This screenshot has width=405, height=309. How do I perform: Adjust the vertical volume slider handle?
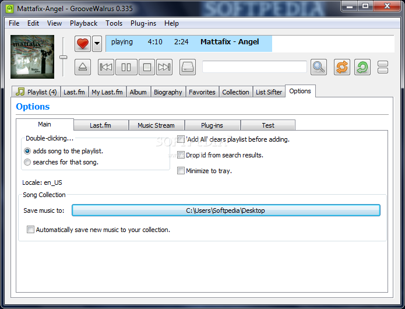pos(64,57)
